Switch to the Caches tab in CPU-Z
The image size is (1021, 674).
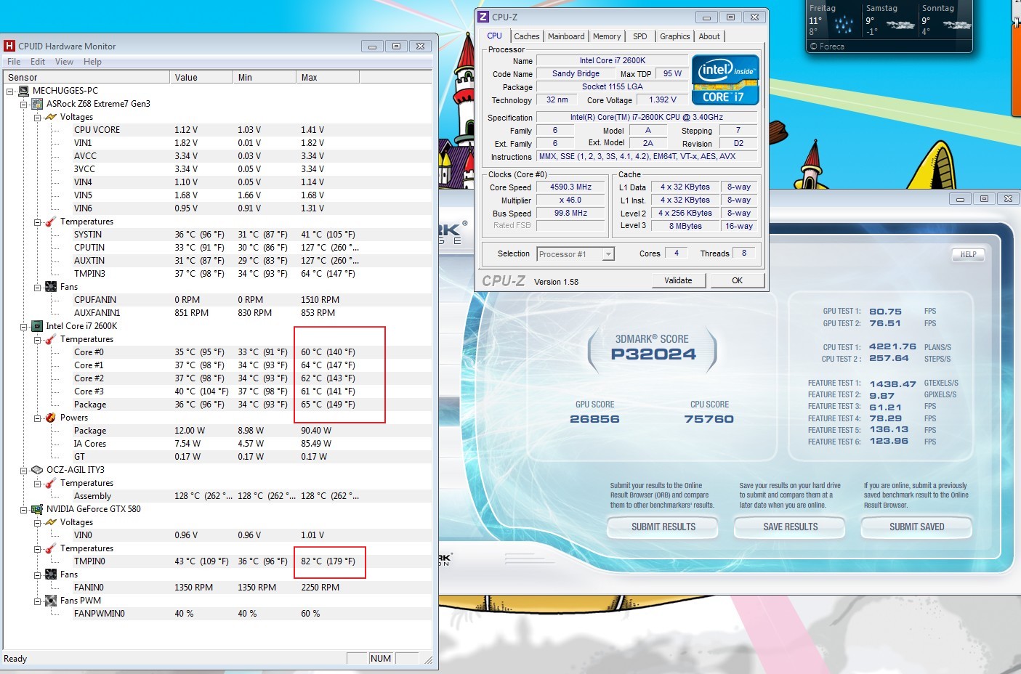[527, 36]
